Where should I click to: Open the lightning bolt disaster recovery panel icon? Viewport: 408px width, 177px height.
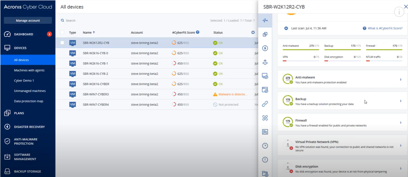point(265,48)
